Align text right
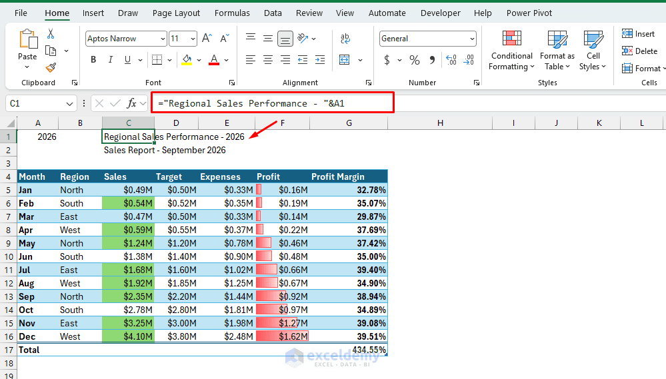This screenshot has width=666, height=379. pos(285,60)
